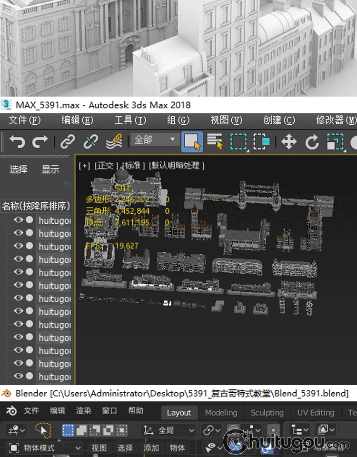
Task: Choose Extend Selection mode icon
Action: point(81,430)
